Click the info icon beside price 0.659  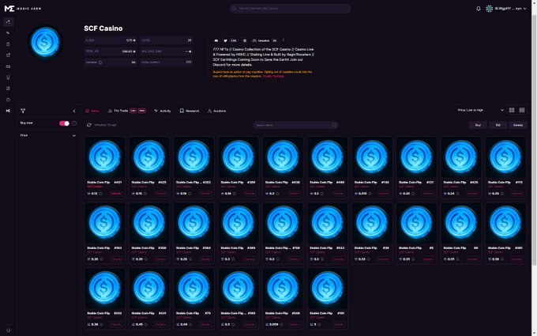[281, 324]
